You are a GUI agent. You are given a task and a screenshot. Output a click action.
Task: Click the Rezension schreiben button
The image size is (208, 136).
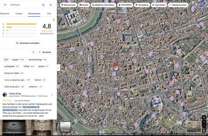coord(28,43)
